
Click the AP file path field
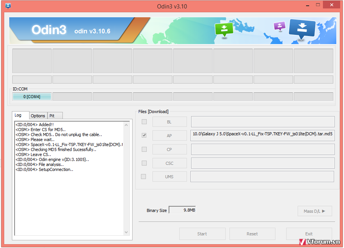[x=263, y=135]
